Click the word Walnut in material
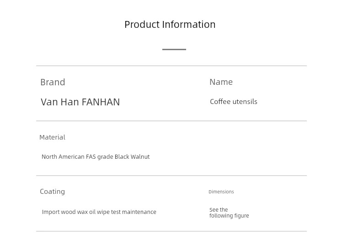The height and width of the screenshot is (239, 343). pos(140,157)
